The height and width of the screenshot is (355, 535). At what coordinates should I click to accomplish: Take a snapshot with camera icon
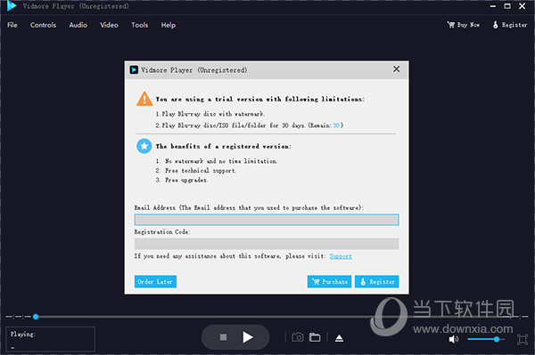[x=298, y=337]
